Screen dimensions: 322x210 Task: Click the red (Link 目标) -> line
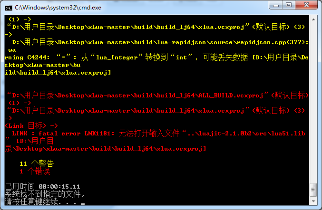tap(31, 126)
